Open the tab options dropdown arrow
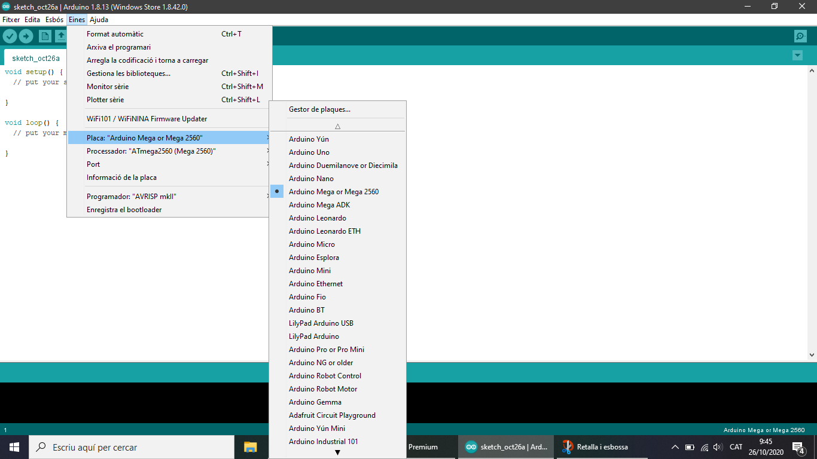This screenshot has width=817, height=459. coord(797,56)
